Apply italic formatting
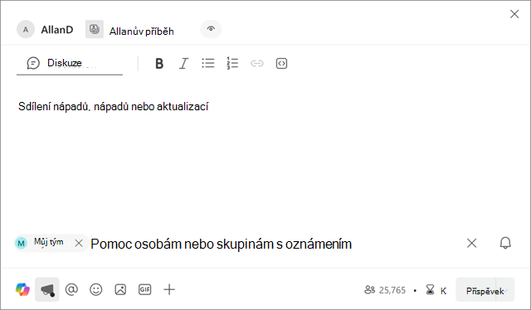 click(x=183, y=63)
